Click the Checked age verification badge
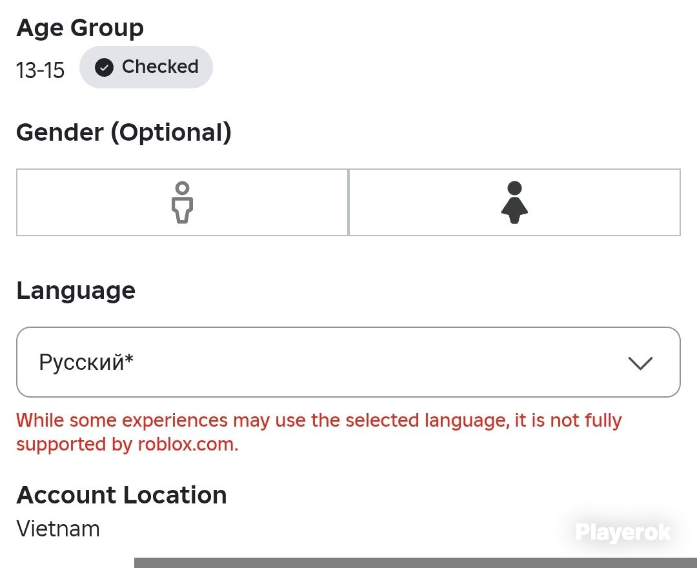Screen dimensions: 697x568 coord(146,67)
